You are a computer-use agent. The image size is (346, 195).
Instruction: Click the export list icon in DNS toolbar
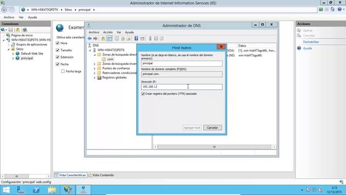pyautogui.click(x=129, y=38)
